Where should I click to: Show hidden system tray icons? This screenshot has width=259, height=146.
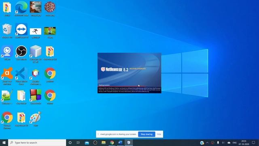coord(207,143)
